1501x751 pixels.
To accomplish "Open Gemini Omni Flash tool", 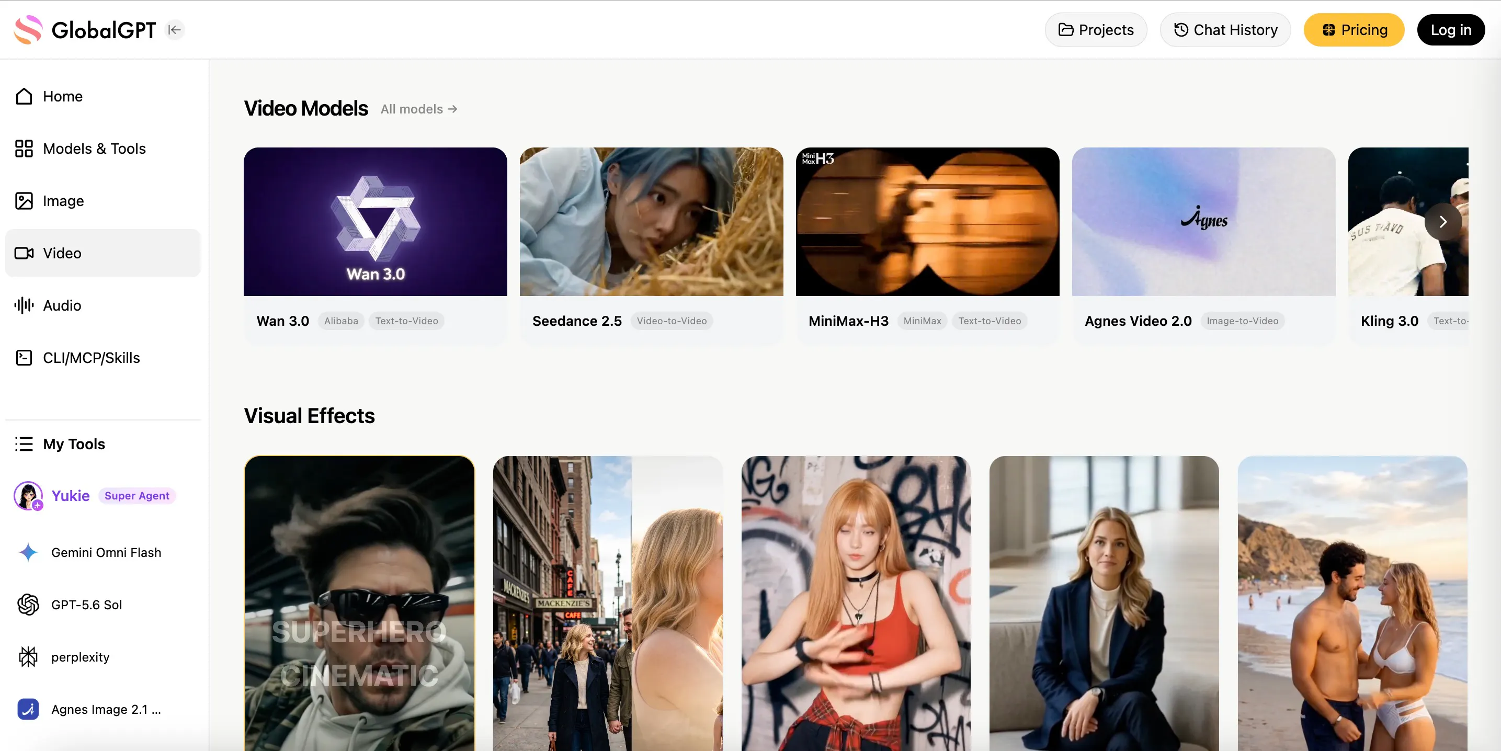I will click(103, 552).
